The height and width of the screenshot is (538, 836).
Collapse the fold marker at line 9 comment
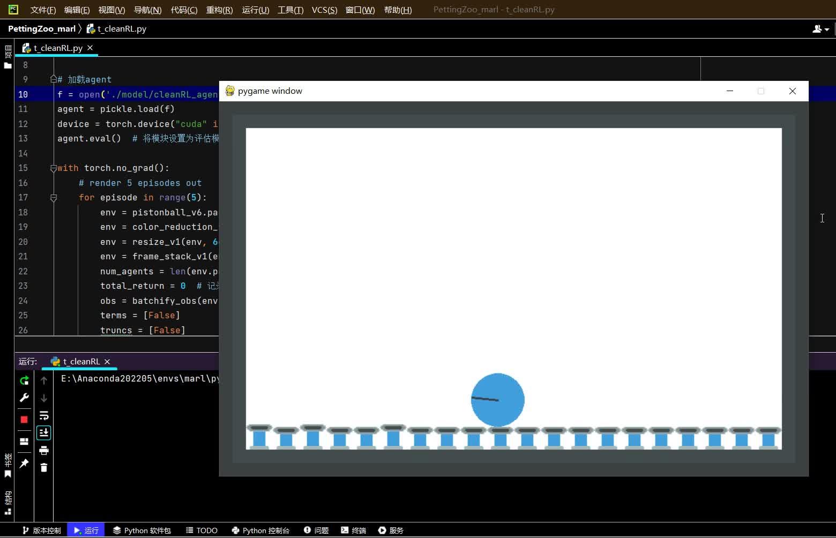tap(54, 79)
